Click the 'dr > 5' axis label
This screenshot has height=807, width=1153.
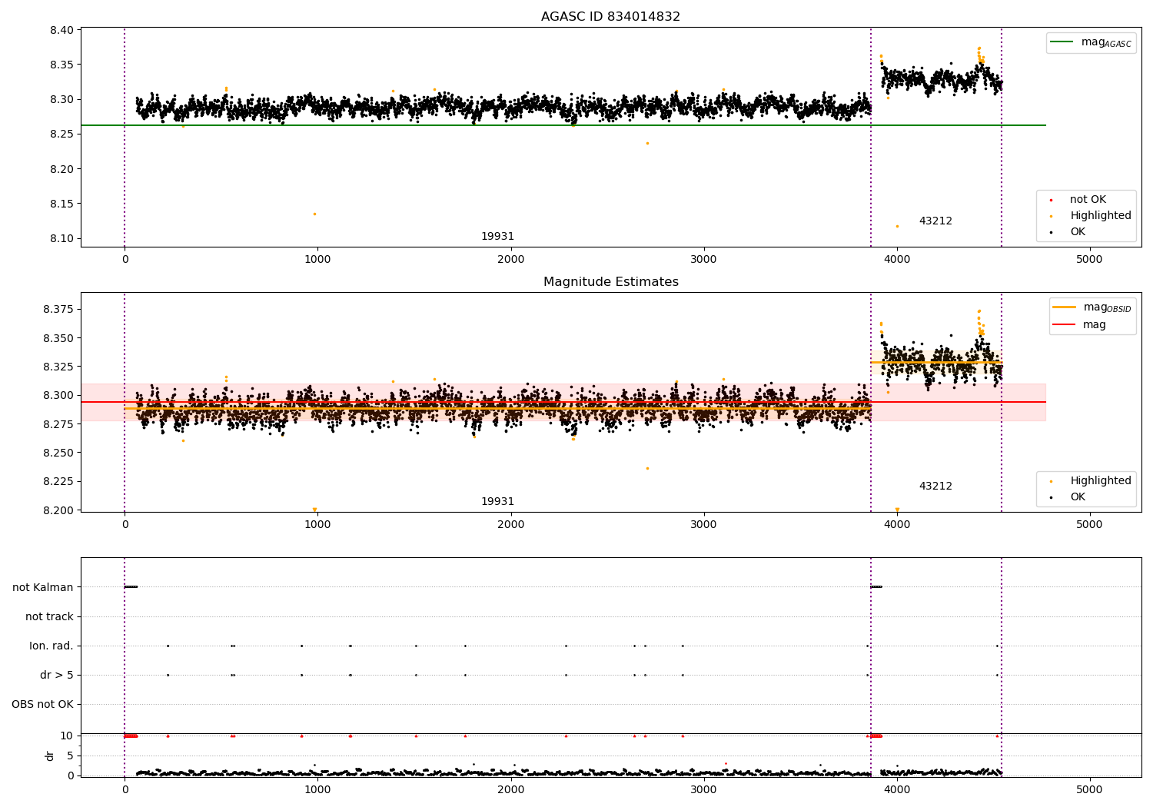[x=57, y=676]
